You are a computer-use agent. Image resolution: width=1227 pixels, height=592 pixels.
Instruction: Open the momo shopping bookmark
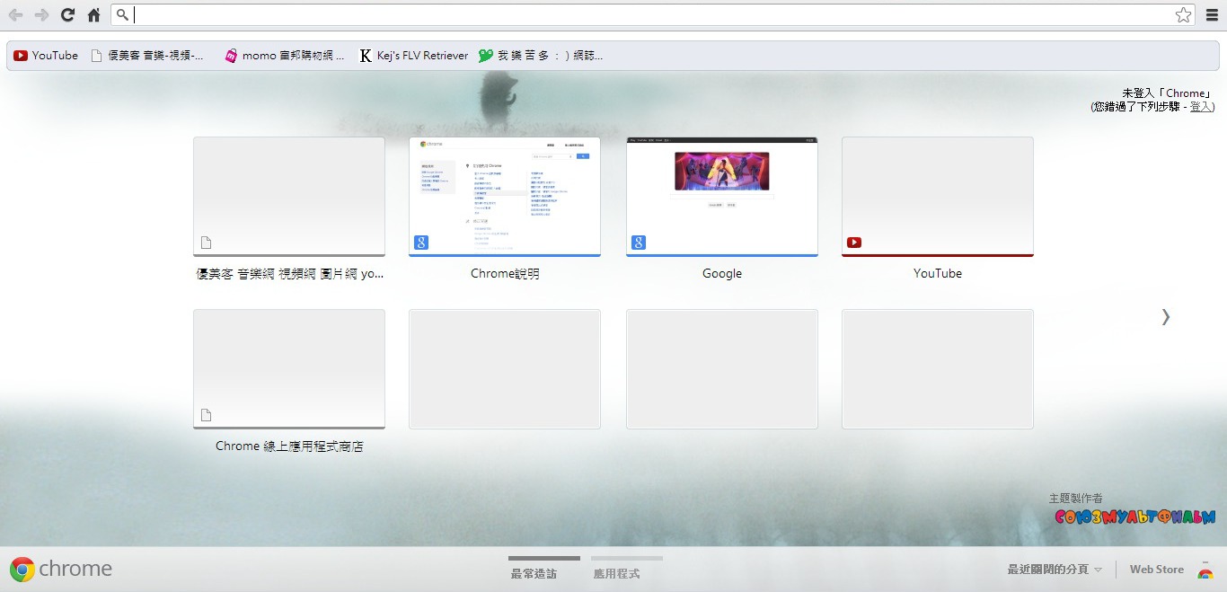[284, 56]
